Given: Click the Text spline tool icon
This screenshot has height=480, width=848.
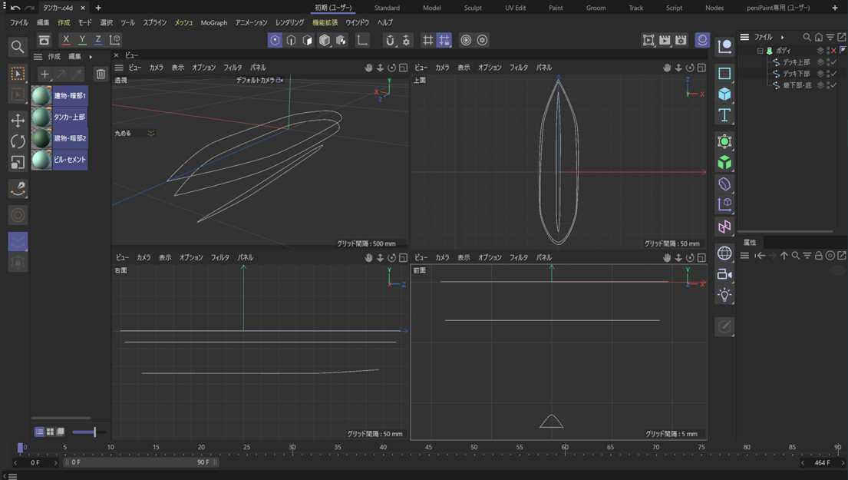Looking at the screenshot, I should 724,115.
